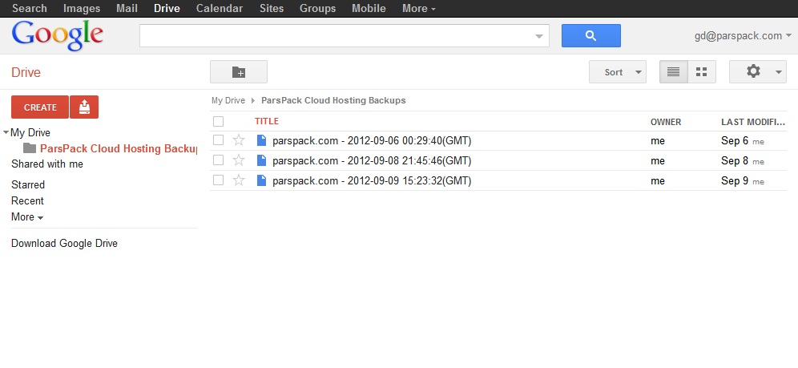
Task: Click file icon of 2012-09-06 backup
Action: (x=261, y=140)
